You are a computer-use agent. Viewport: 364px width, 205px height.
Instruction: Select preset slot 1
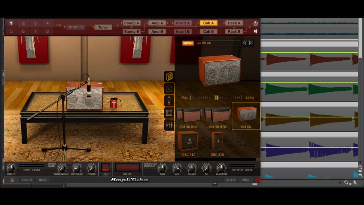11,23
